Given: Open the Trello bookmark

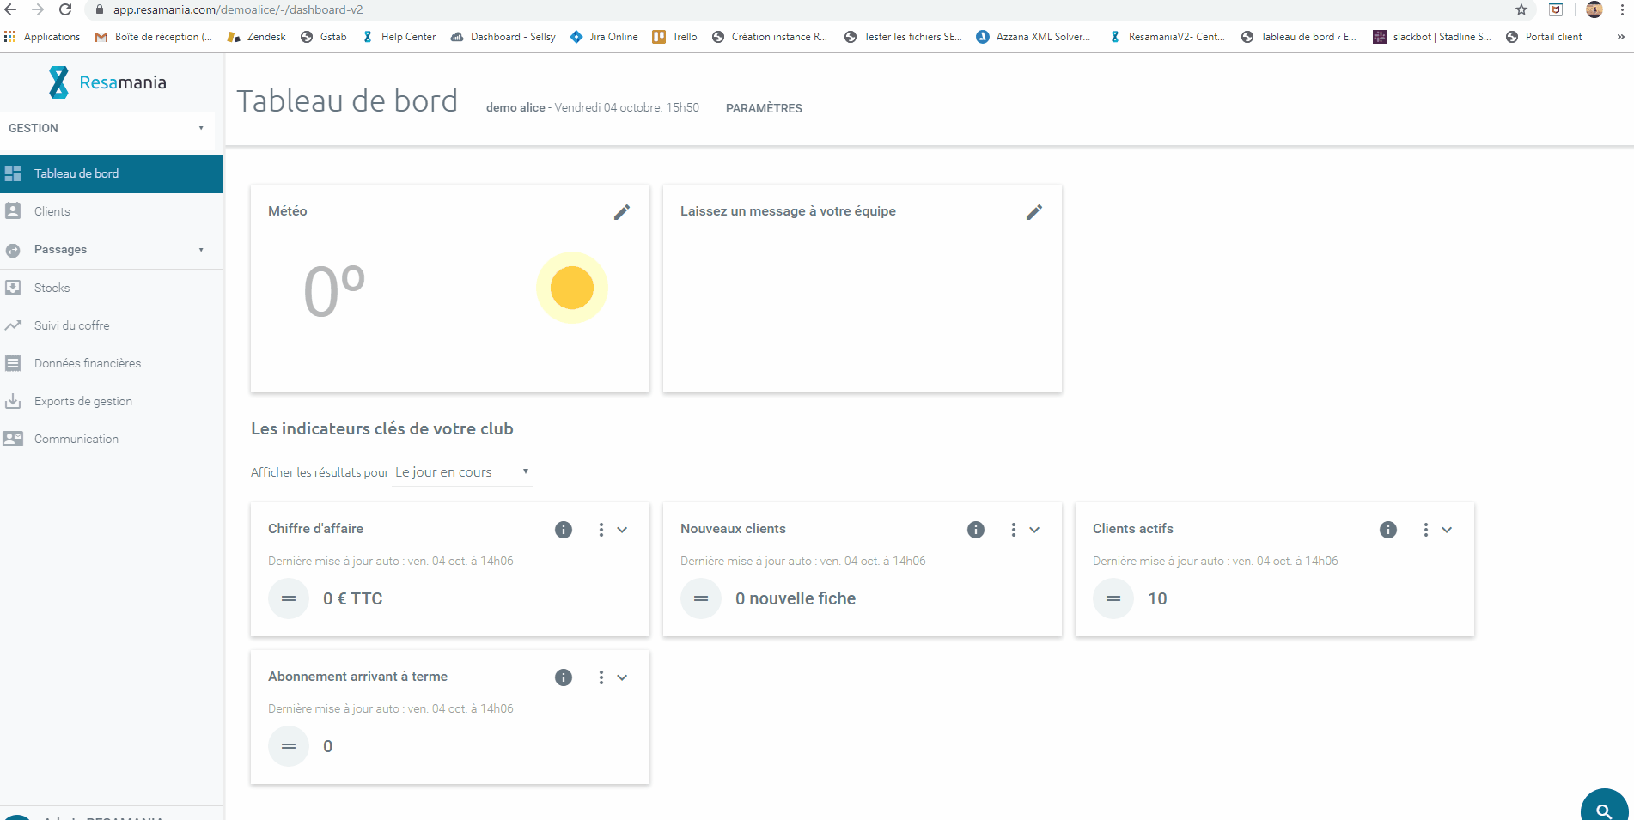Looking at the screenshot, I should [x=675, y=37].
